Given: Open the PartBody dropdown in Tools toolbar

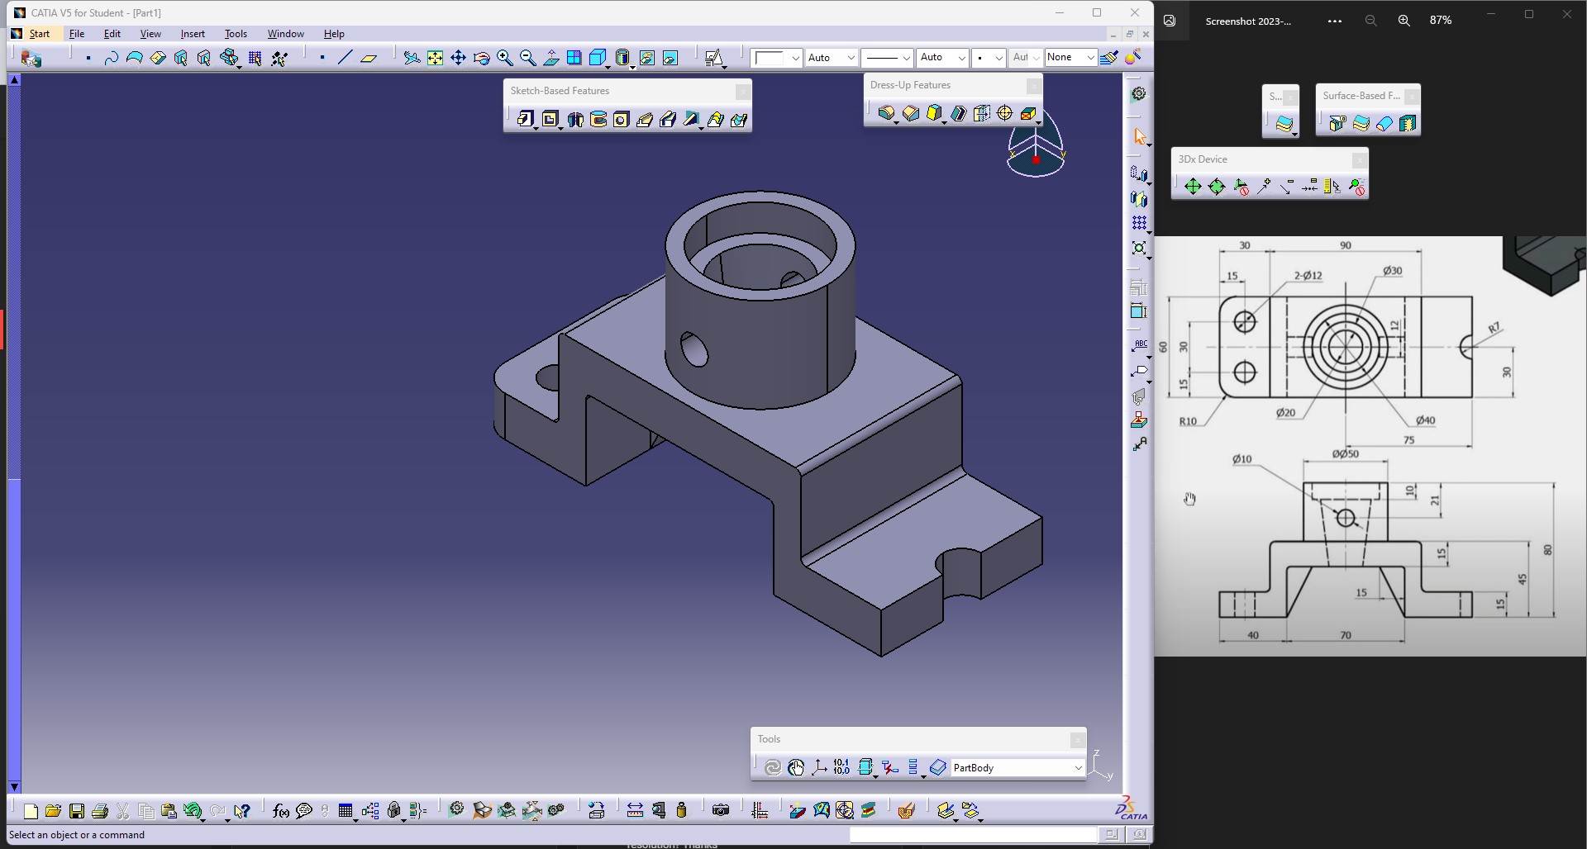Looking at the screenshot, I should [x=1078, y=768].
